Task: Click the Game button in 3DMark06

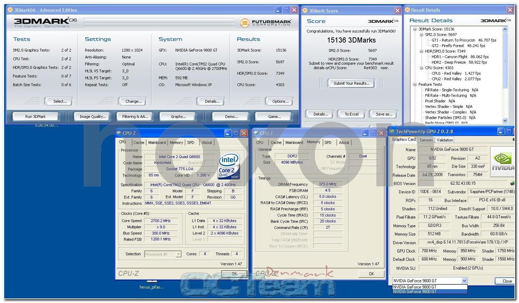Action: coord(274,117)
